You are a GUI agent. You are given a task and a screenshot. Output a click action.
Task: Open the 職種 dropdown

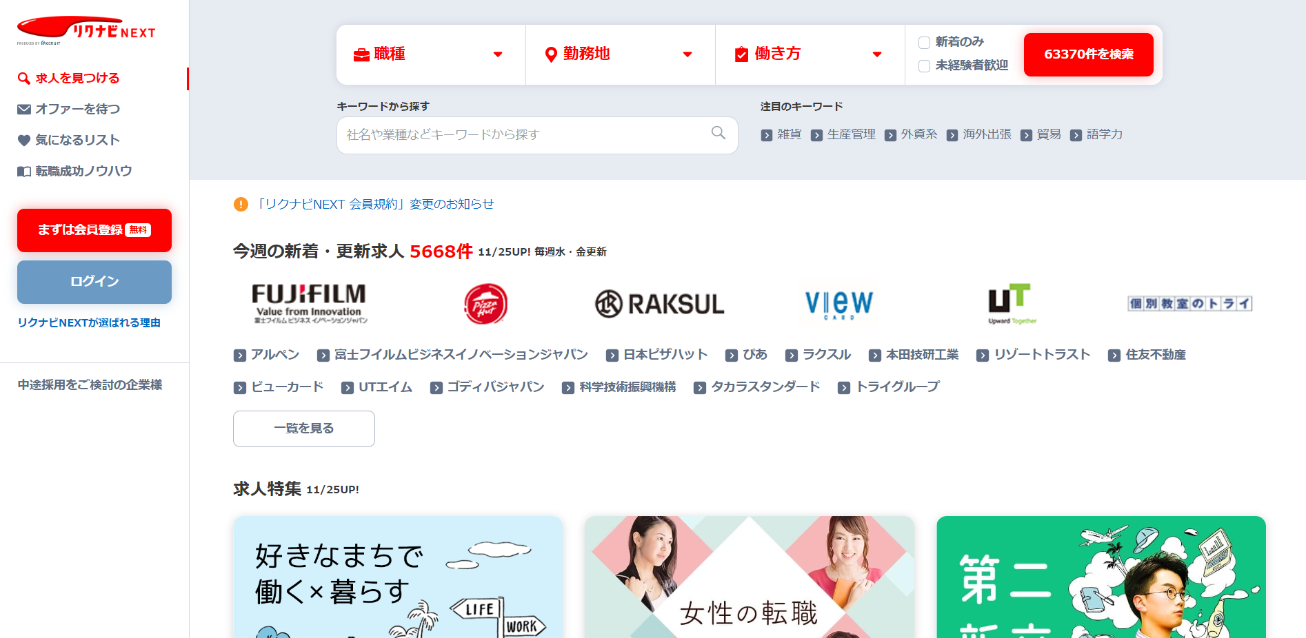point(431,54)
